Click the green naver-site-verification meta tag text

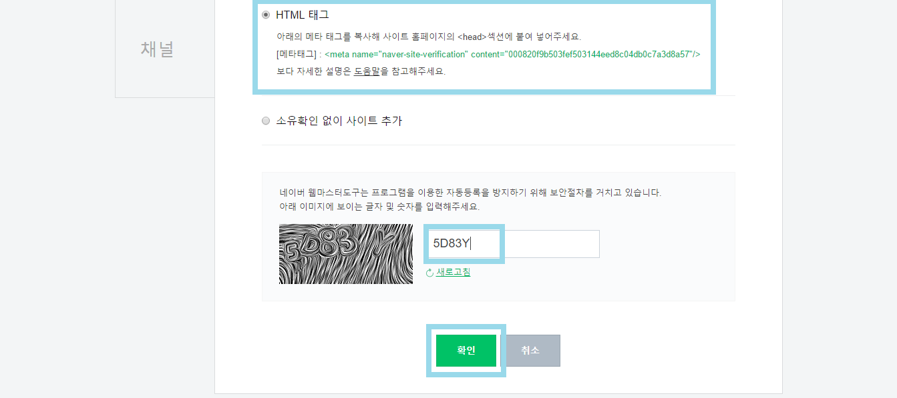(x=512, y=54)
